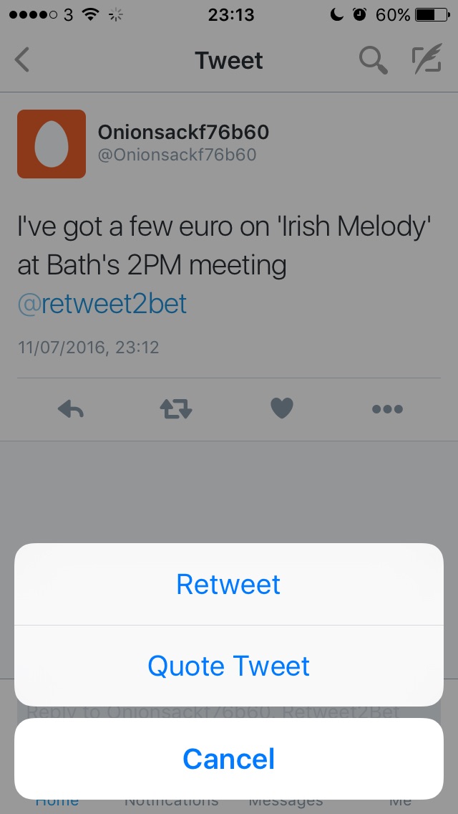Select Quote Tweet from the action sheet
Image resolution: width=458 pixels, height=814 pixels.
coord(229,666)
